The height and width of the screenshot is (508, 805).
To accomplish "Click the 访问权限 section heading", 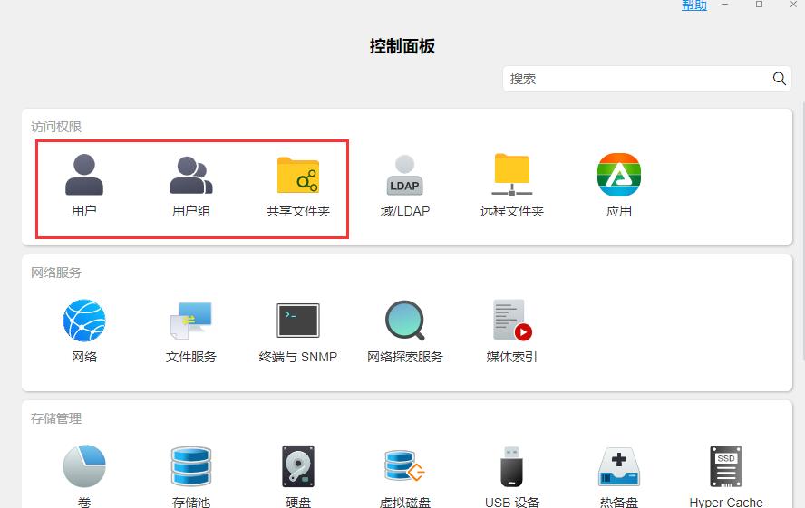I will coord(56,127).
